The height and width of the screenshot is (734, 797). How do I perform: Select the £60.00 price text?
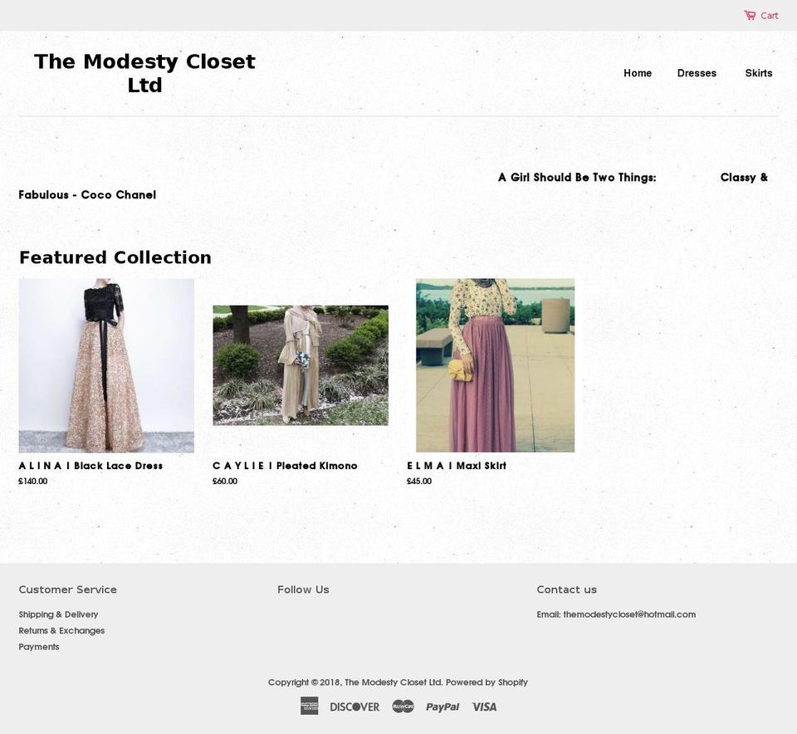click(x=225, y=482)
